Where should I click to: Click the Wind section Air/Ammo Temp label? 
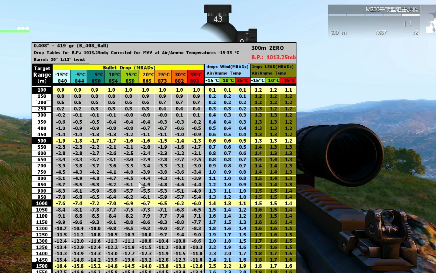point(224,73)
